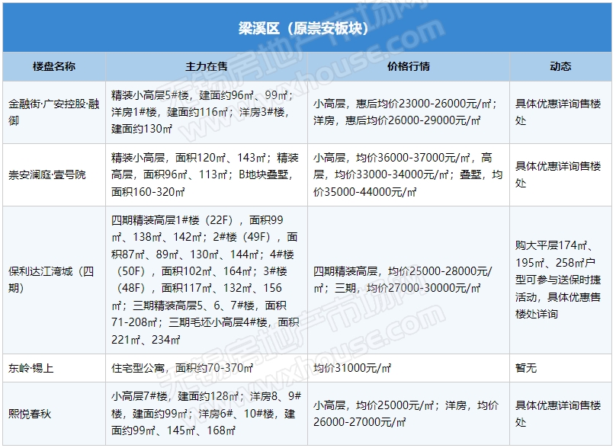The image size is (616, 448).
Task: Select the 楼盘名称 column header
Action: pos(53,66)
